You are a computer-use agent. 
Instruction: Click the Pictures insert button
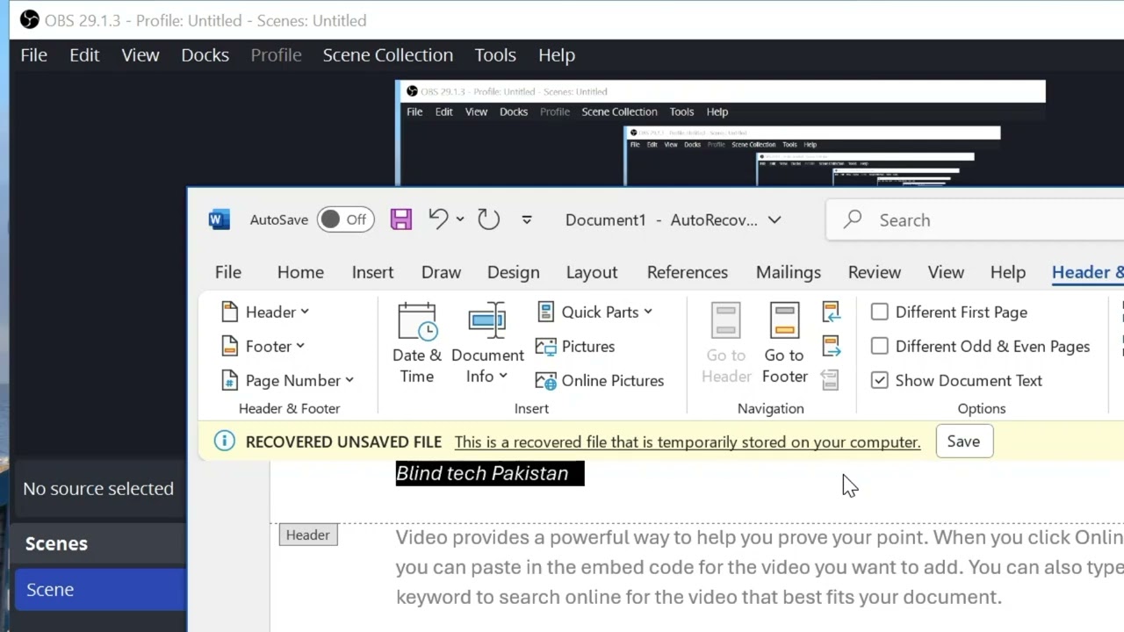(575, 346)
